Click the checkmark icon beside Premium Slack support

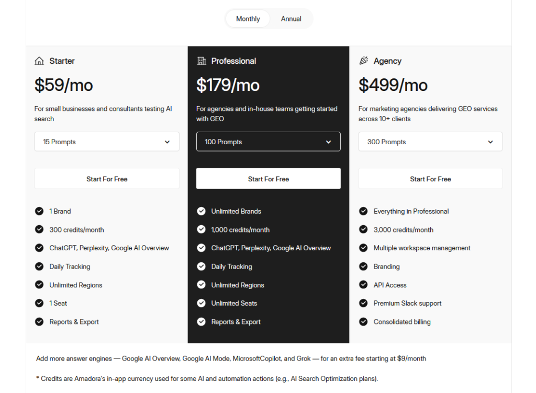coord(363,303)
